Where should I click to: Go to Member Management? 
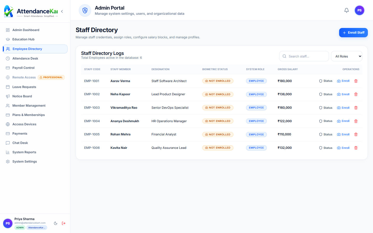click(x=35, y=106)
